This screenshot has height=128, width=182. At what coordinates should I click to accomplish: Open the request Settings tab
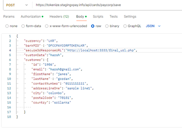130,16
